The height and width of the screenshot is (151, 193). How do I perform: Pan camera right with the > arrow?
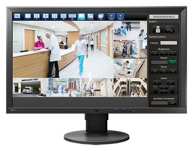(172, 90)
